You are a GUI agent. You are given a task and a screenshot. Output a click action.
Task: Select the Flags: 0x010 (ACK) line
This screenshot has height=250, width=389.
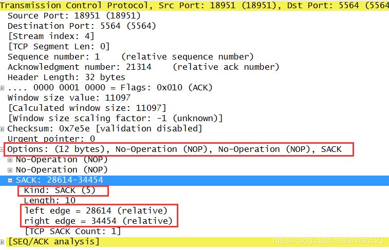(x=110, y=87)
